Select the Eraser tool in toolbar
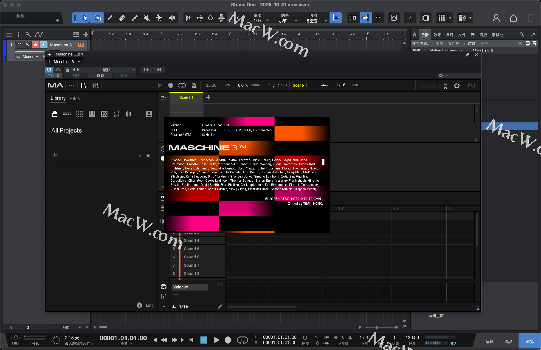The height and width of the screenshot is (350, 541). click(122, 18)
